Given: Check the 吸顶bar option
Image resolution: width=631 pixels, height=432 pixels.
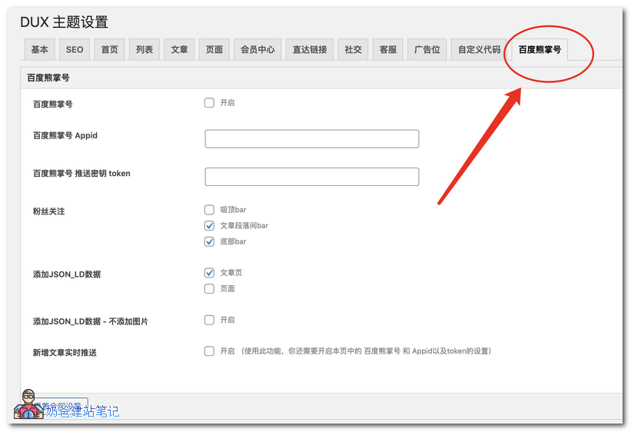Looking at the screenshot, I should pos(209,210).
